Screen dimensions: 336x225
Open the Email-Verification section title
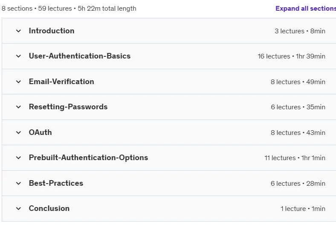[x=61, y=82]
